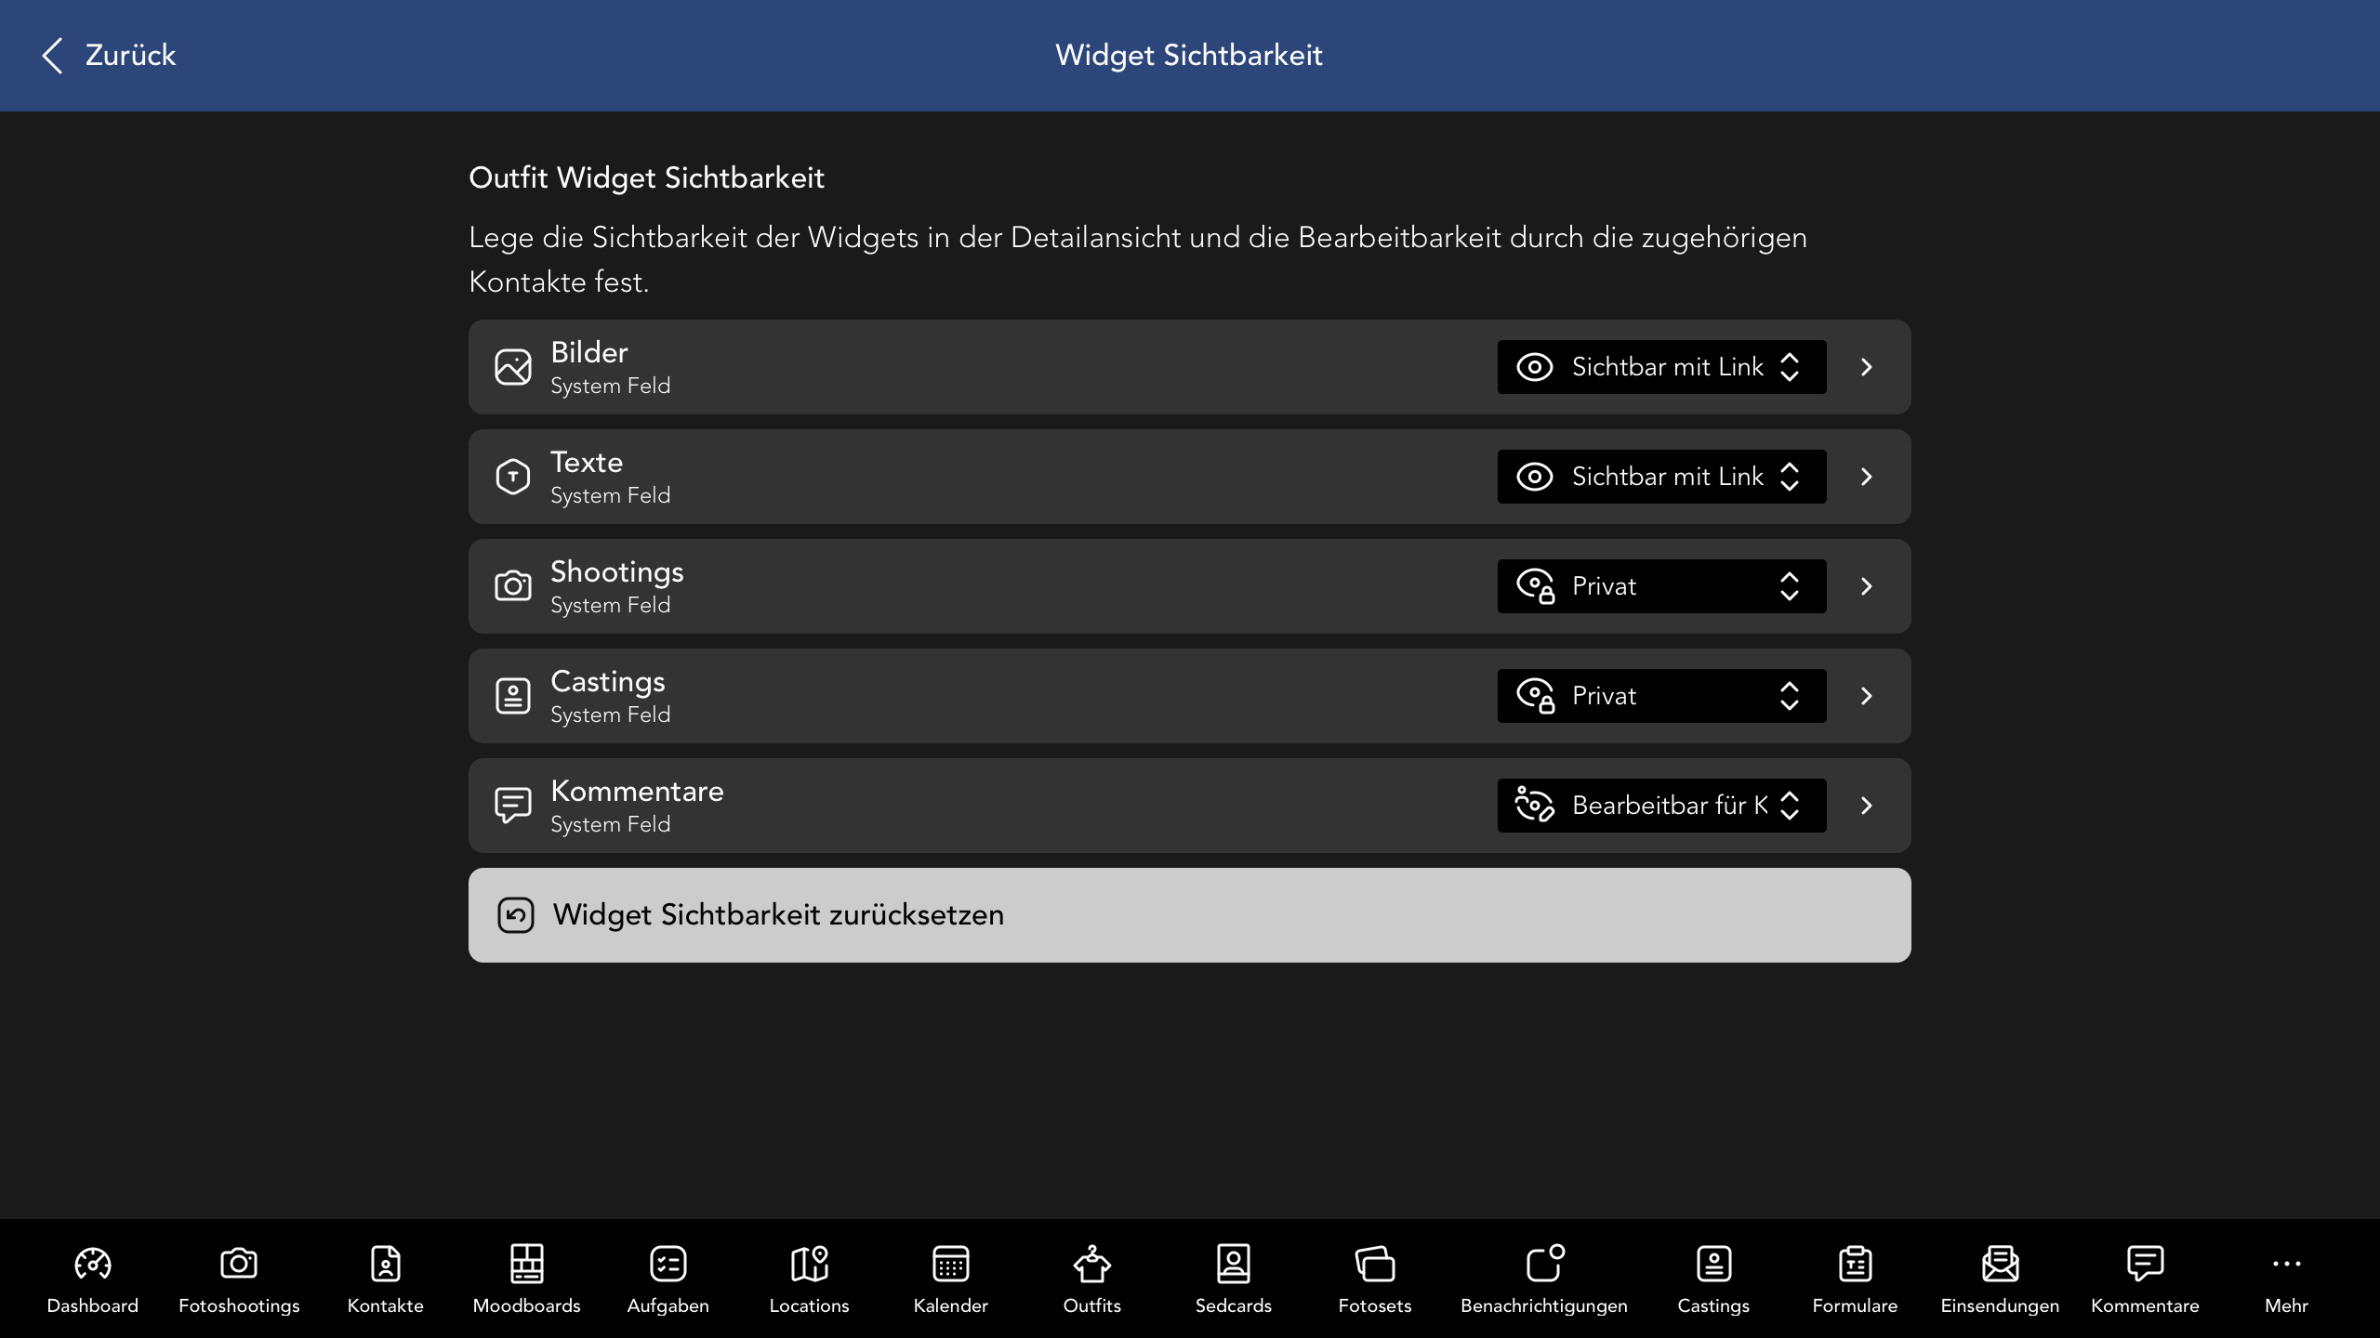The image size is (2380, 1338).
Task: Open Mehr menu with three dots
Action: [x=2286, y=1279]
